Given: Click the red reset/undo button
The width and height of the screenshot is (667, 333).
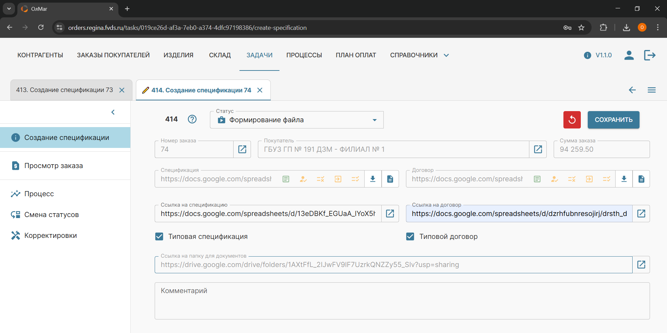Looking at the screenshot, I should 572,120.
